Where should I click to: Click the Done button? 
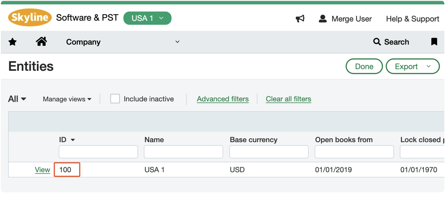point(364,66)
